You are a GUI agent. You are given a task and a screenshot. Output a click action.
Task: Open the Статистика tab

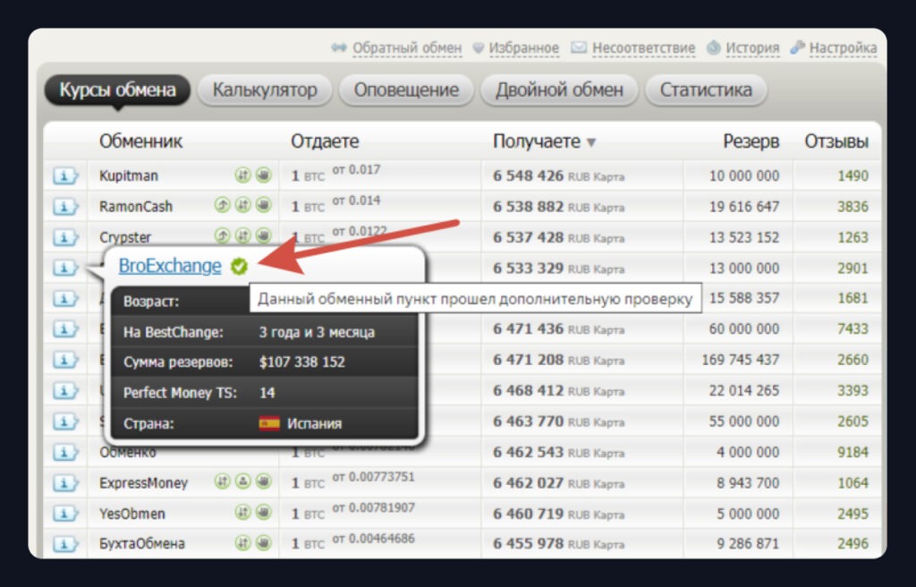click(x=706, y=90)
